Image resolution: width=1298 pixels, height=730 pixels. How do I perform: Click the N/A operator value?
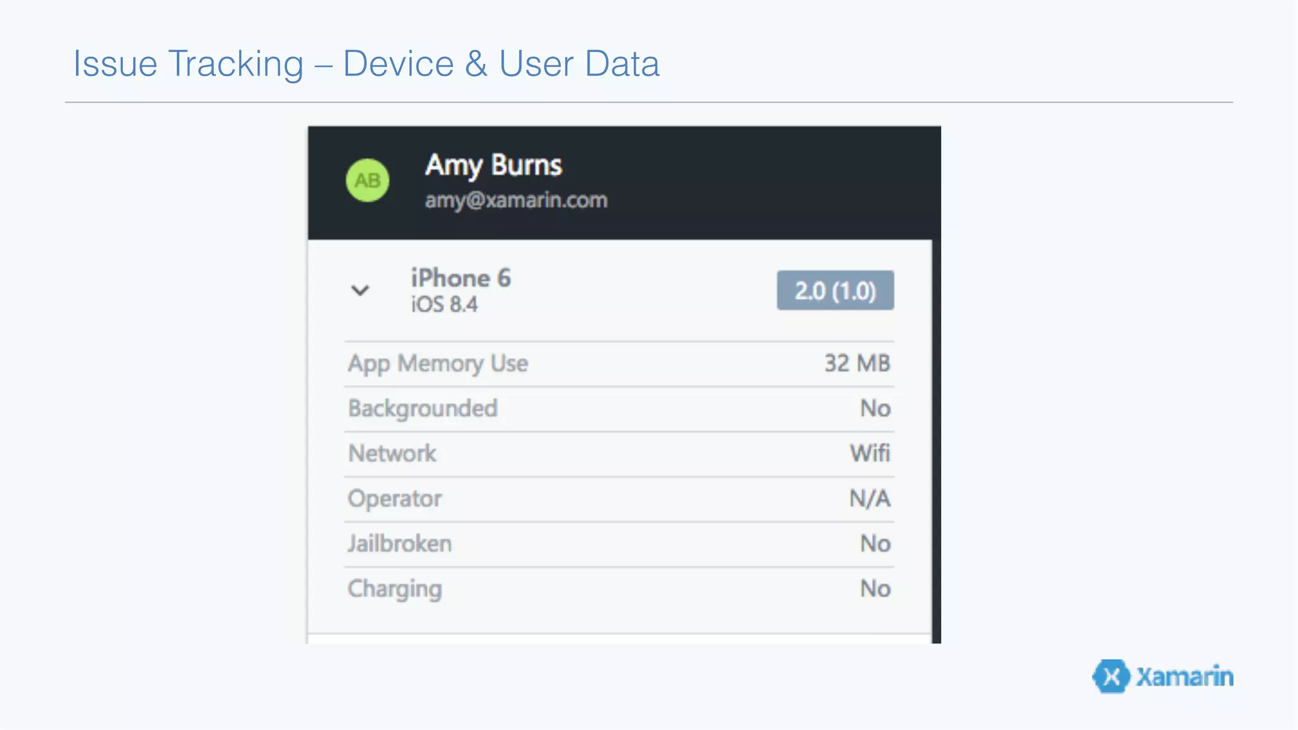click(870, 499)
